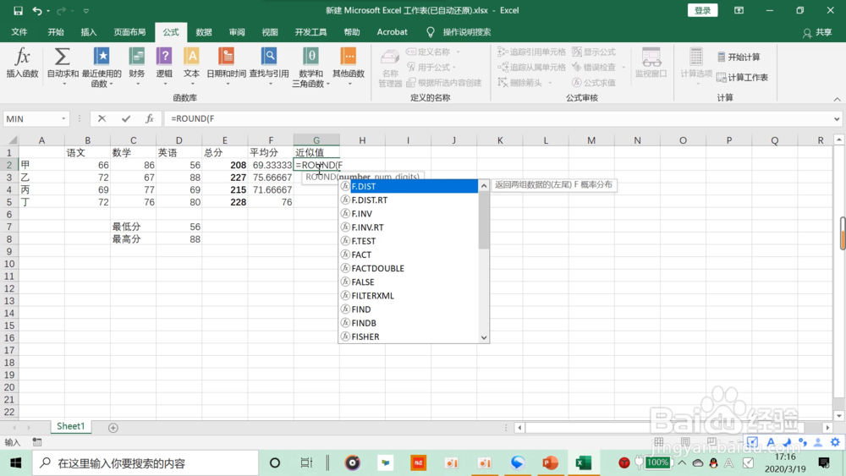846x476 pixels.
Task: Open the Undo history dropdown arrow
Action: 48,11
